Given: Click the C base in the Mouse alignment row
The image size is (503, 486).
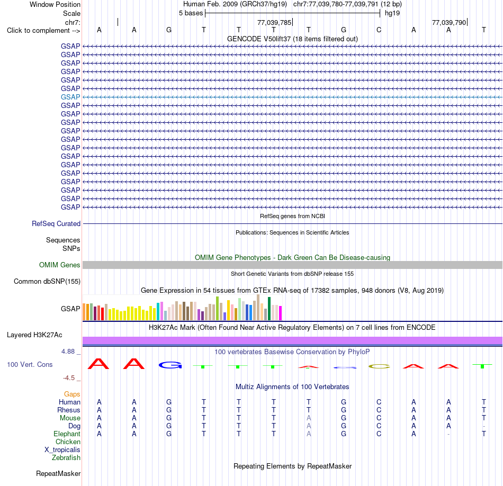Looking at the screenshot, I should 379,418.
